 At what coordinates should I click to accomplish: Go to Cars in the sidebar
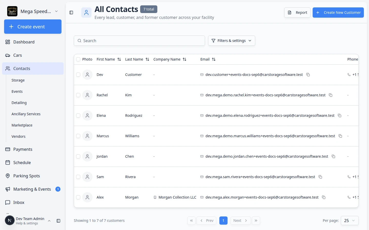click(x=33, y=55)
